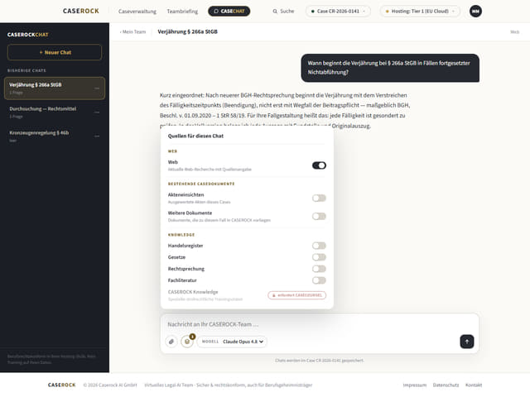
Task: Start a new chat with Neuer Chat
Action: tap(55, 52)
